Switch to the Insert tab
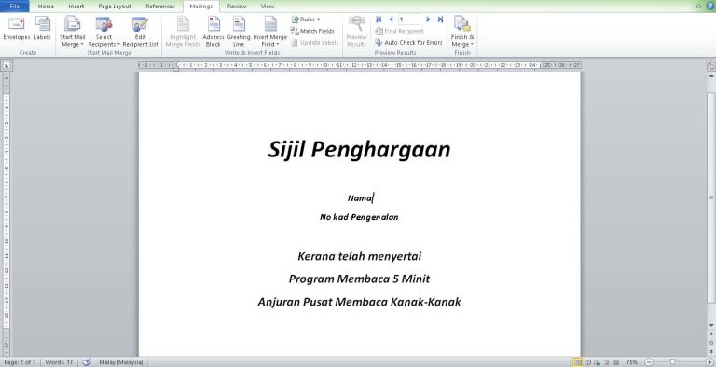 (x=76, y=7)
